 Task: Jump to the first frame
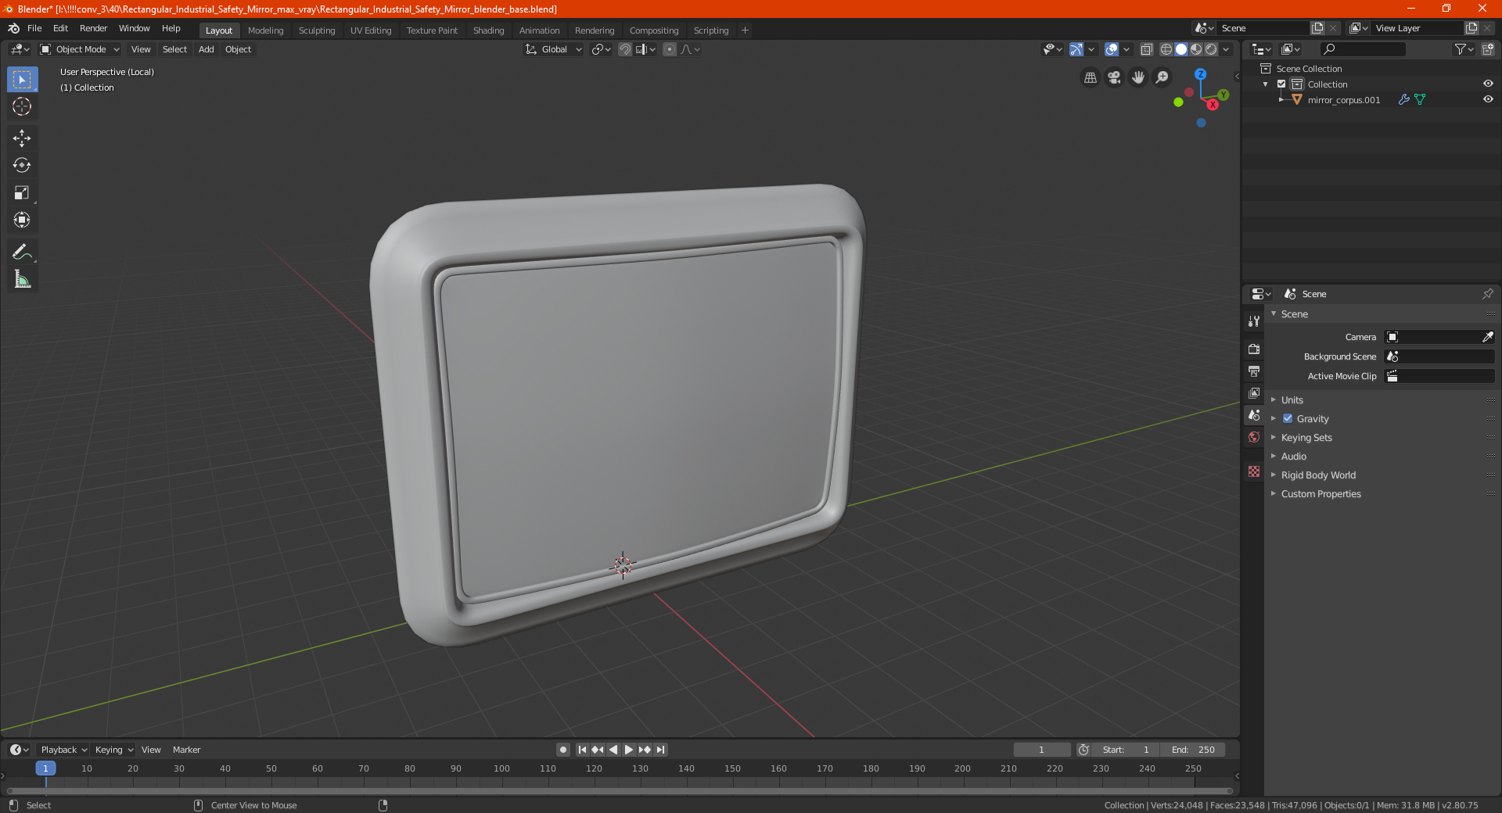[x=582, y=750]
